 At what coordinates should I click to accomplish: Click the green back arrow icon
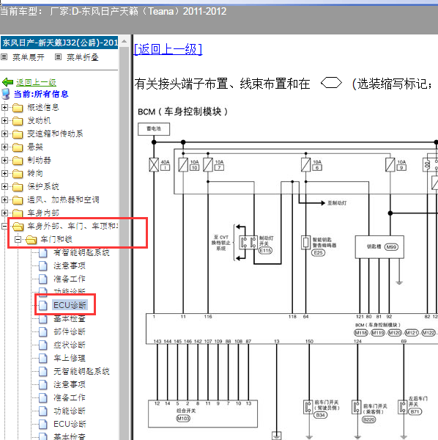point(7,82)
